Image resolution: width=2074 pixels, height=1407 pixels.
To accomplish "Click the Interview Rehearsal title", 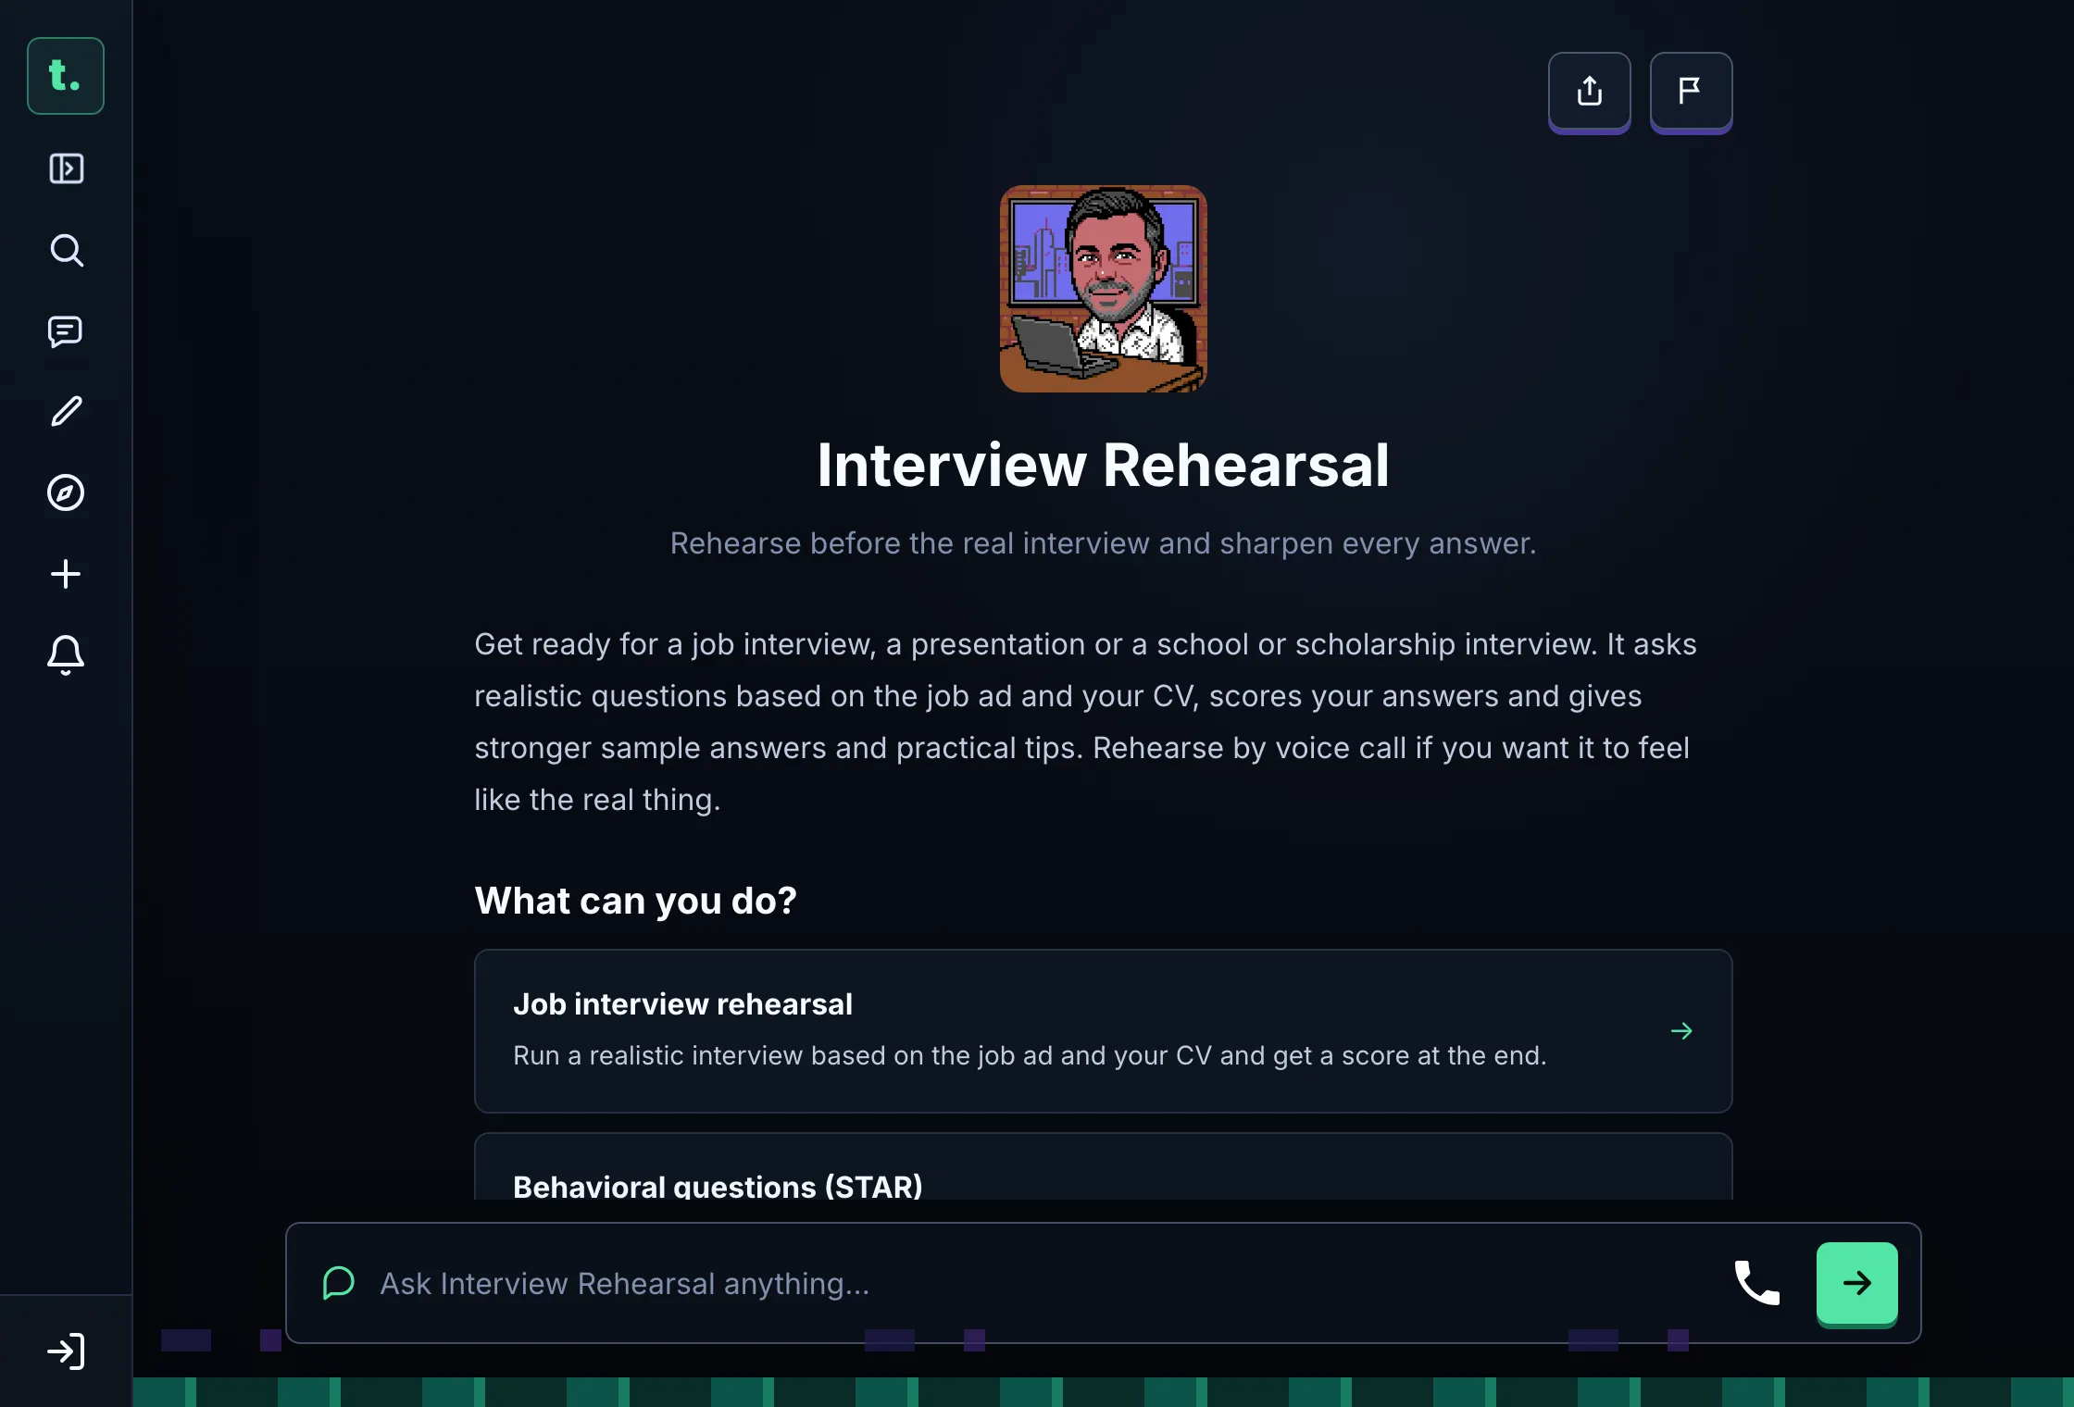I will click(1103, 465).
